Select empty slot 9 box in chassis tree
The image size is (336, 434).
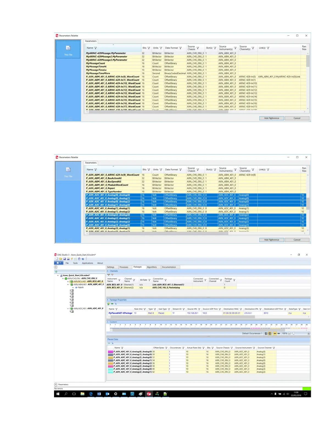tap(72, 312)
